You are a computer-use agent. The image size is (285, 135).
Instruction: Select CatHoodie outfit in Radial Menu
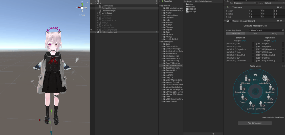(x=261, y=105)
